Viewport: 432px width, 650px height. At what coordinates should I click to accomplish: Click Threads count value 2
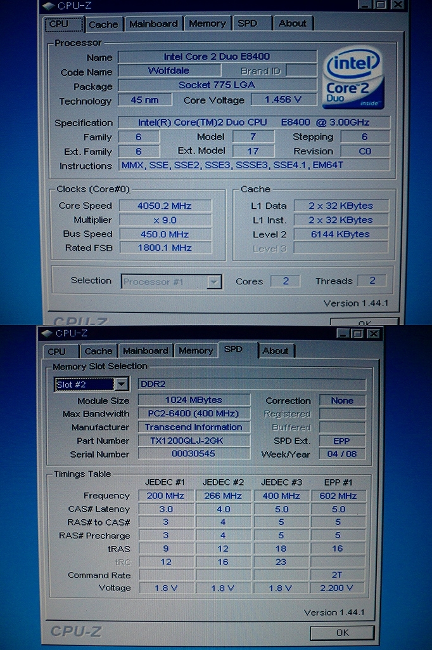click(372, 281)
